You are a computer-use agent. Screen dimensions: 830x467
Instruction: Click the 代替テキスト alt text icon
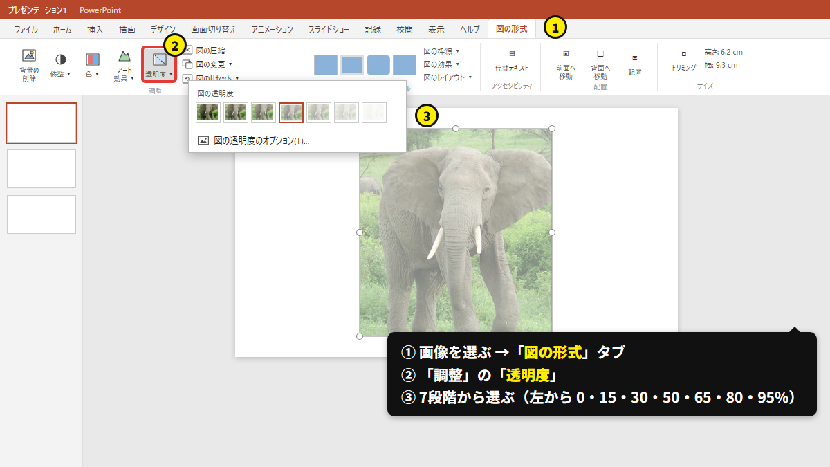pyautogui.click(x=512, y=53)
